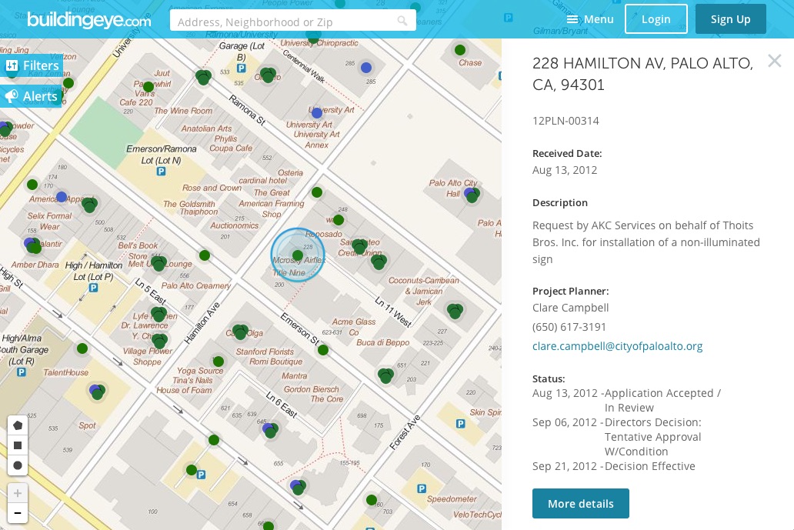Open More details for permit 12PLN-00314
Image resolution: width=794 pixels, height=530 pixels.
coord(581,503)
